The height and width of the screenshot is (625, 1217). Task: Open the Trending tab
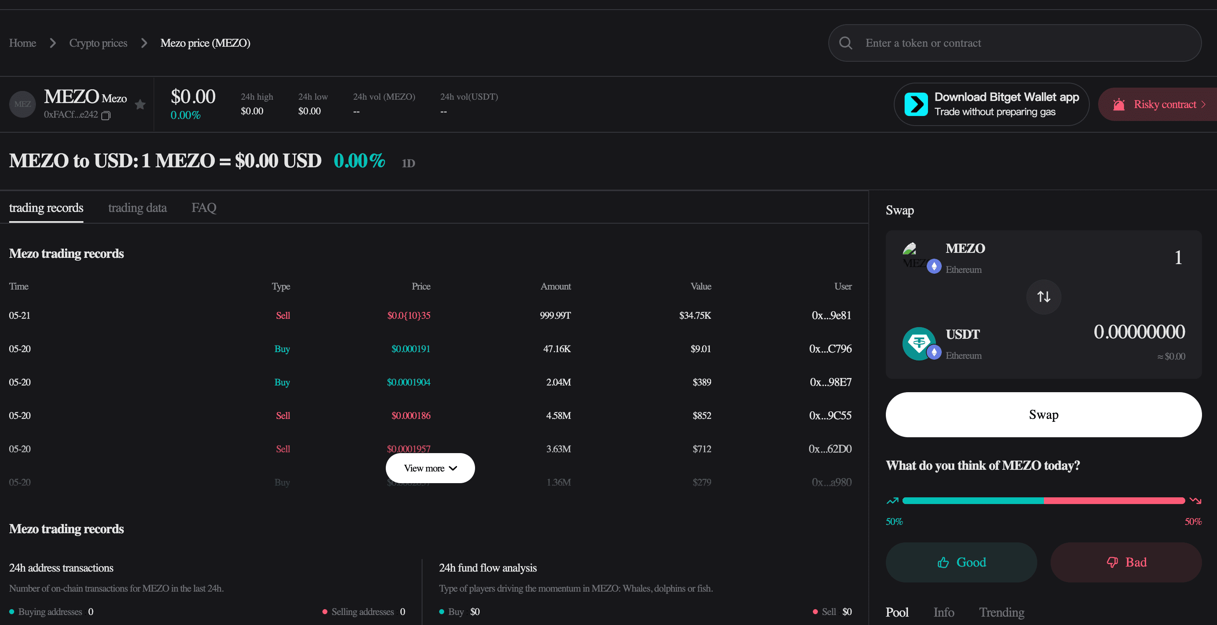tap(1001, 612)
